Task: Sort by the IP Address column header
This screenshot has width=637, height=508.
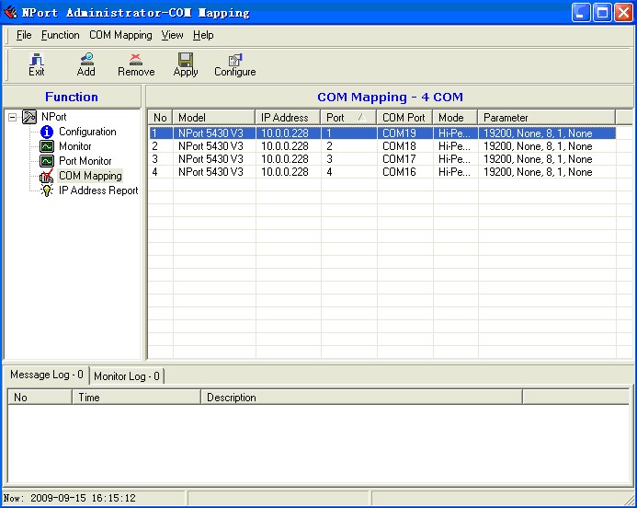Action: tap(288, 118)
